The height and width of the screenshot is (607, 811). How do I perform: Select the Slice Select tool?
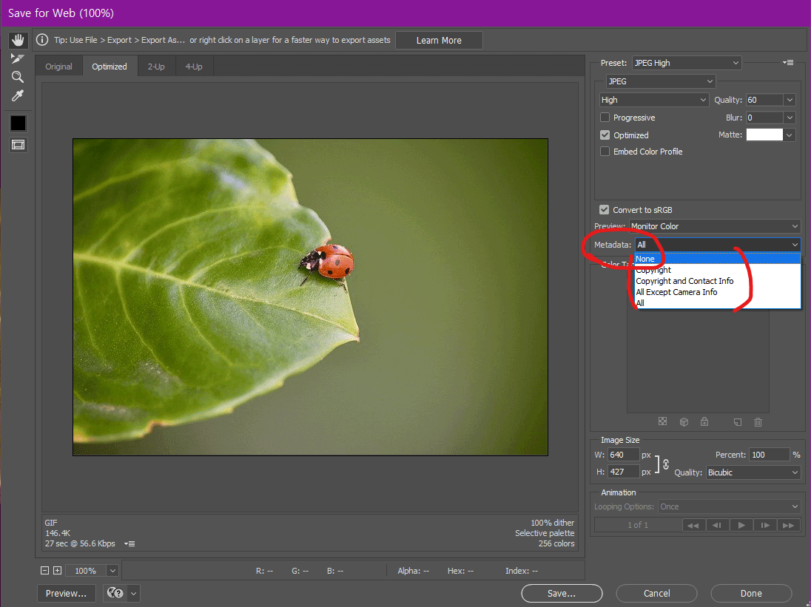(18, 58)
